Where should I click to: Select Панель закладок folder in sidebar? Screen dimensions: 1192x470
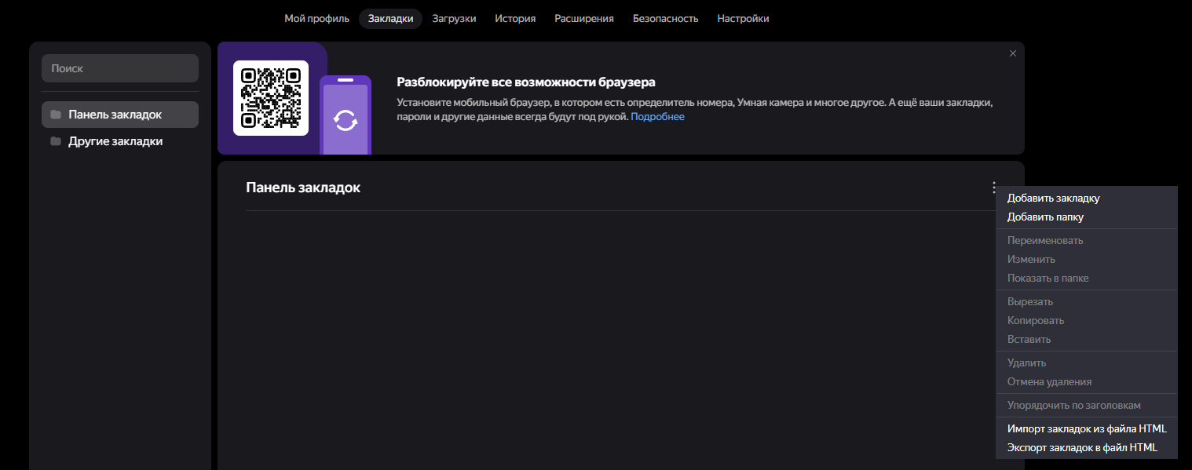tap(115, 115)
